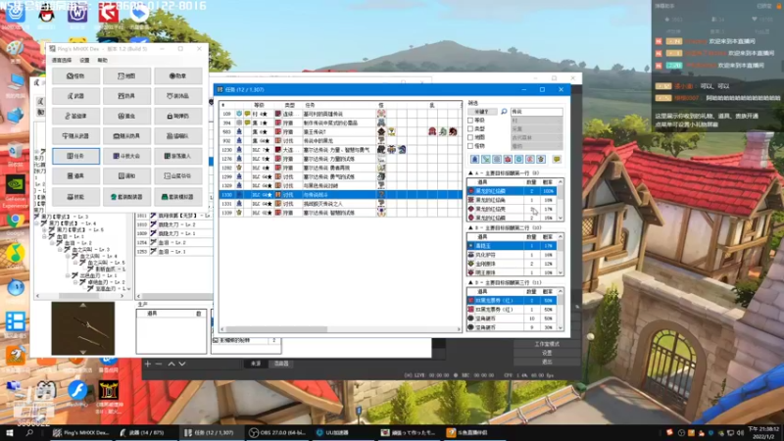Open the 技能 (skills) section button
The image size is (784, 441).
[76, 197]
